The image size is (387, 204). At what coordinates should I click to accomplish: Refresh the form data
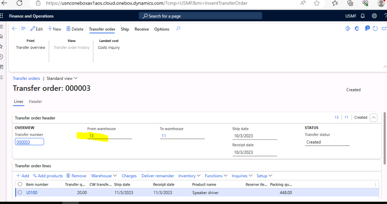coord(375,29)
